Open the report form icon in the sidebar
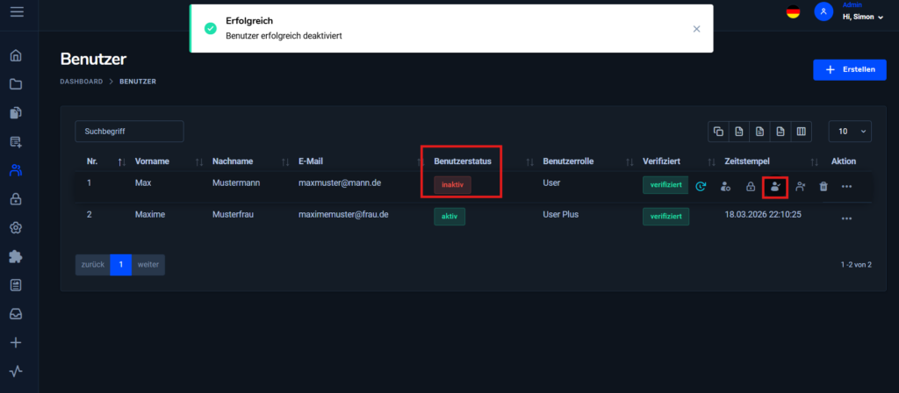 (x=16, y=285)
